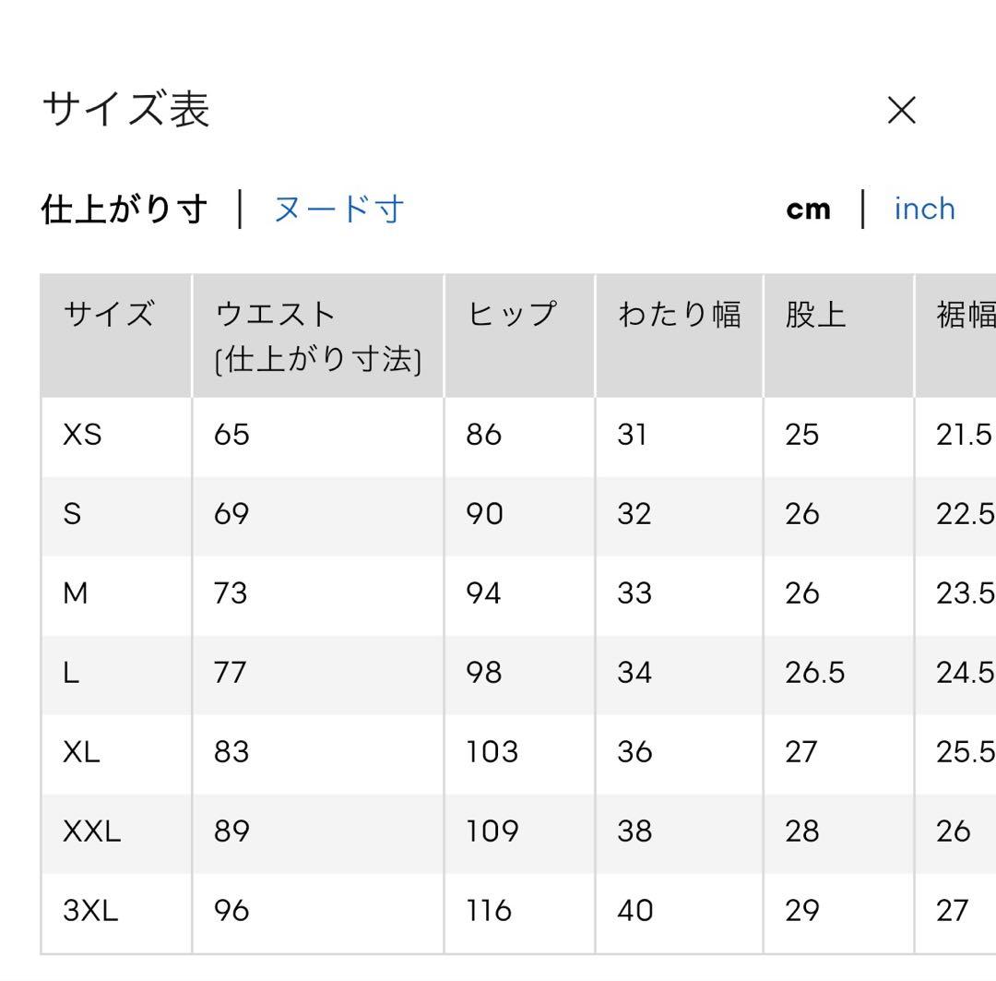Viewport: 996px width, 981px height.
Task: Click the わたり幅 column header
Action: pos(680,314)
